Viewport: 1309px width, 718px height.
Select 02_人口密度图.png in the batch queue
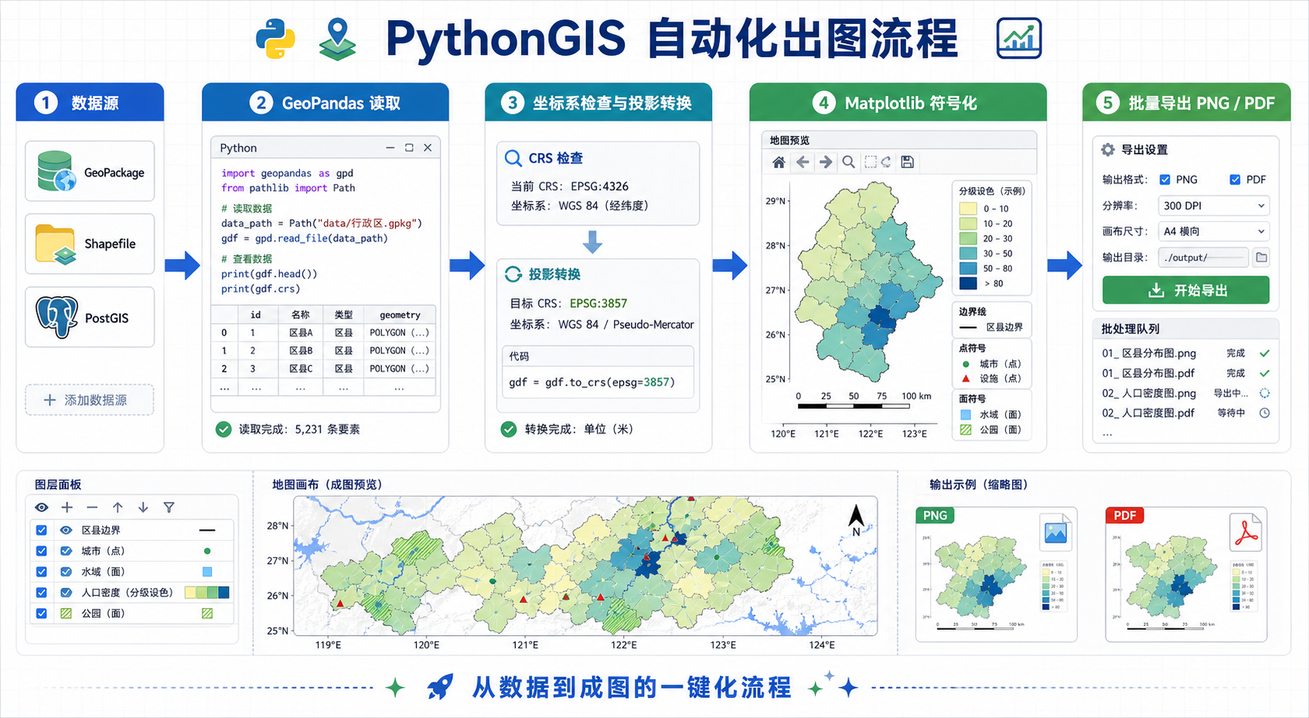point(1186,393)
